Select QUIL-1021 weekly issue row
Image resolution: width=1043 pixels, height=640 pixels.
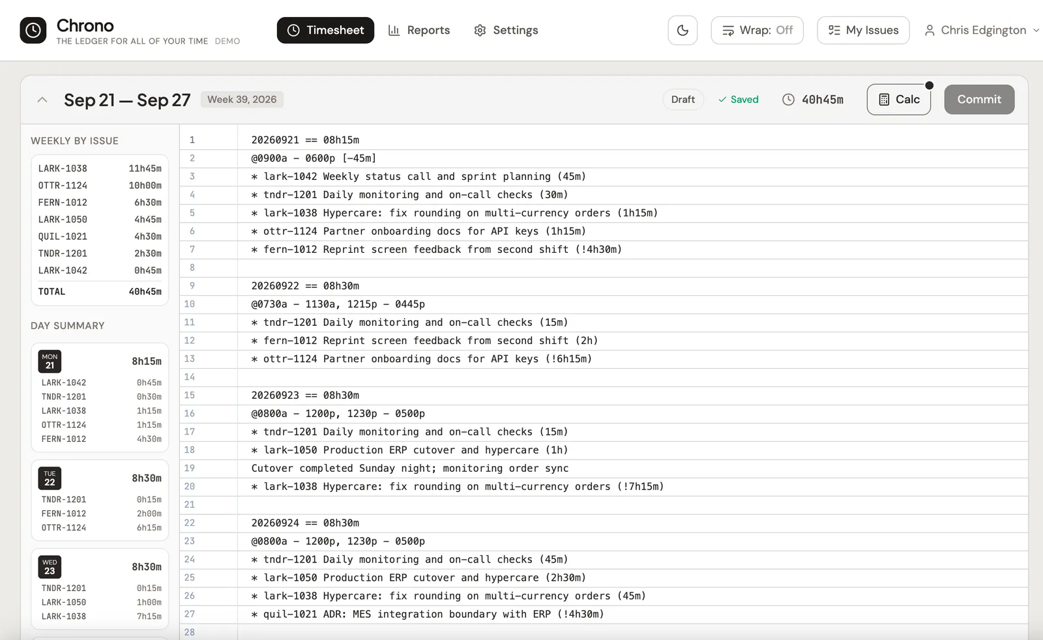tap(100, 236)
